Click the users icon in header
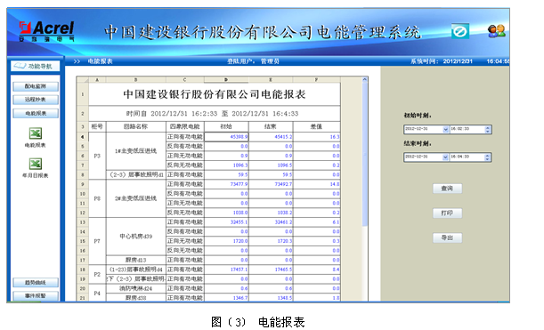Image resolution: width=544 pixels, height=330 pixels. coord(496,31)
